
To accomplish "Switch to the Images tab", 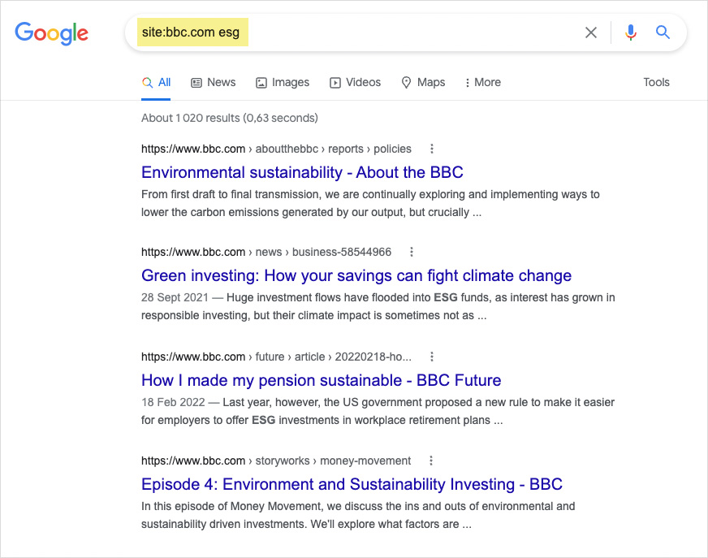I will [283, 82].
